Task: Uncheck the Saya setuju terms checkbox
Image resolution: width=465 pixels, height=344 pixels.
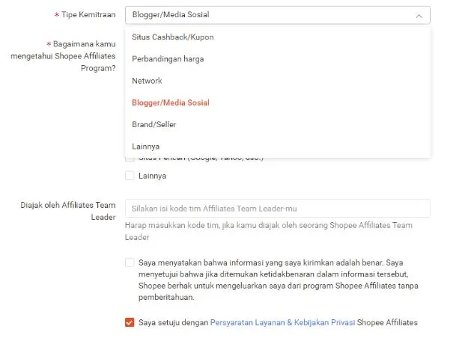Action: point(130,322)
